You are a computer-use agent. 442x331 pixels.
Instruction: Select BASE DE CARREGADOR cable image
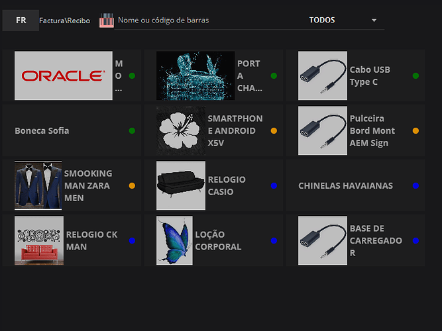(x=323, y=240)
